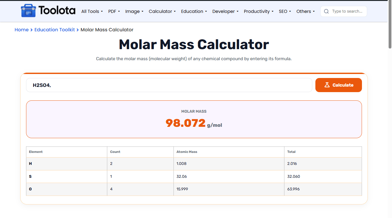Open the All Tools dropdown menu
Viewport: 392px width, 218px height.
pyautogui.click(x=92, y=11)
